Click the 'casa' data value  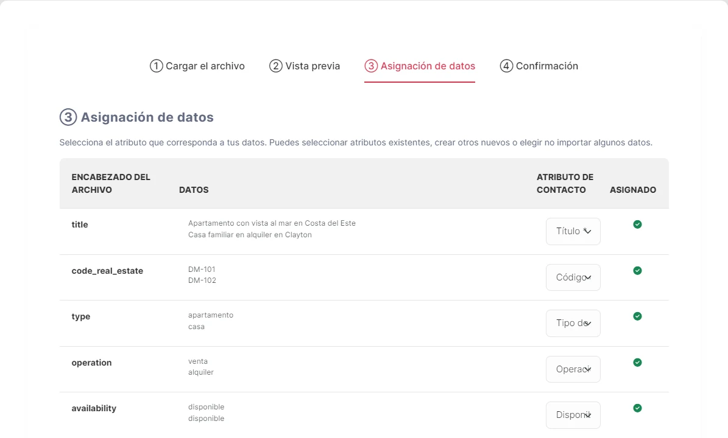pyautogui.click(x=196, y=326)
